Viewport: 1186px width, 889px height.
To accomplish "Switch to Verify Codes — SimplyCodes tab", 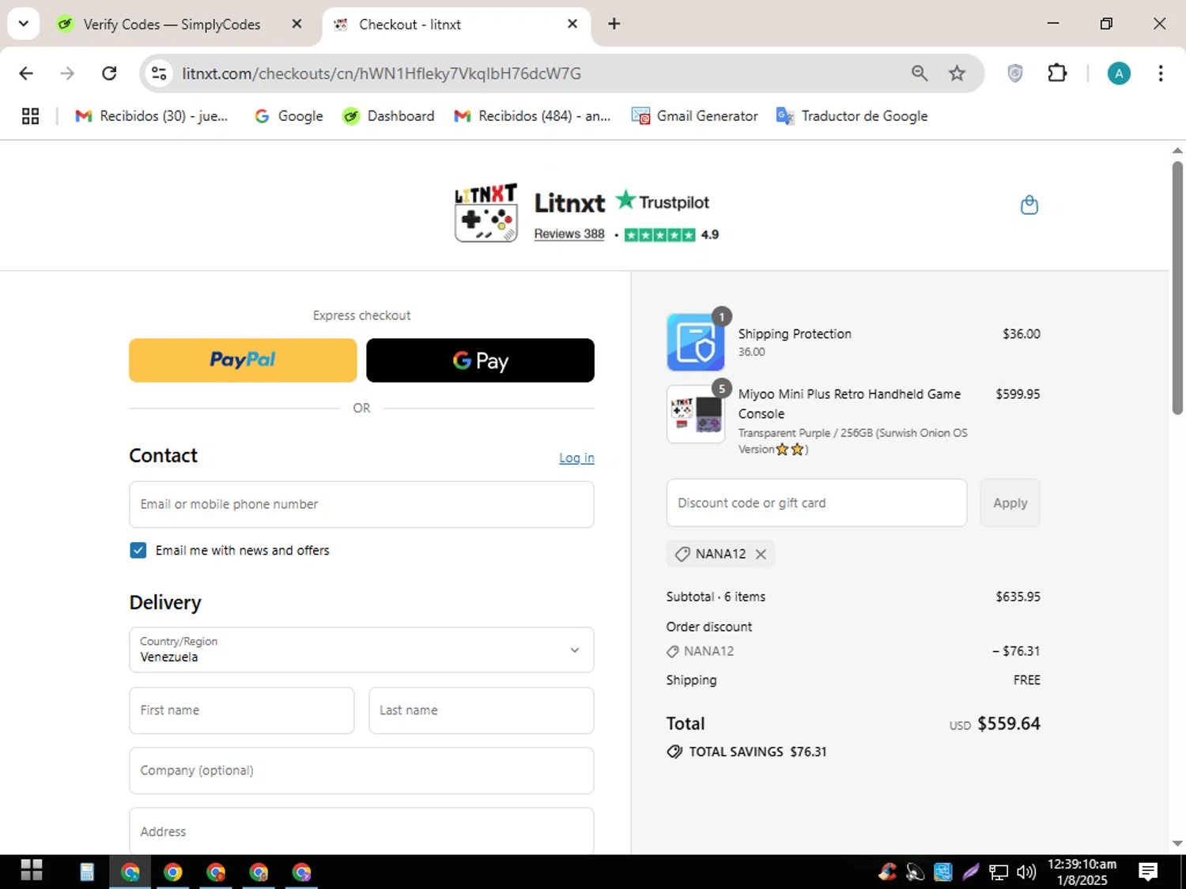I will coord(172,24).
